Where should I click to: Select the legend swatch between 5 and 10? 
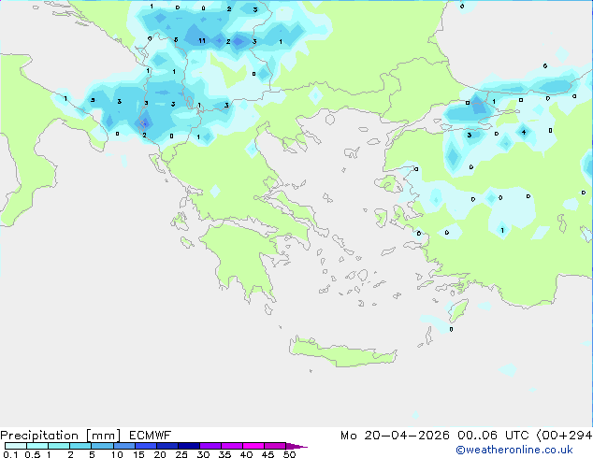point(102,446)
